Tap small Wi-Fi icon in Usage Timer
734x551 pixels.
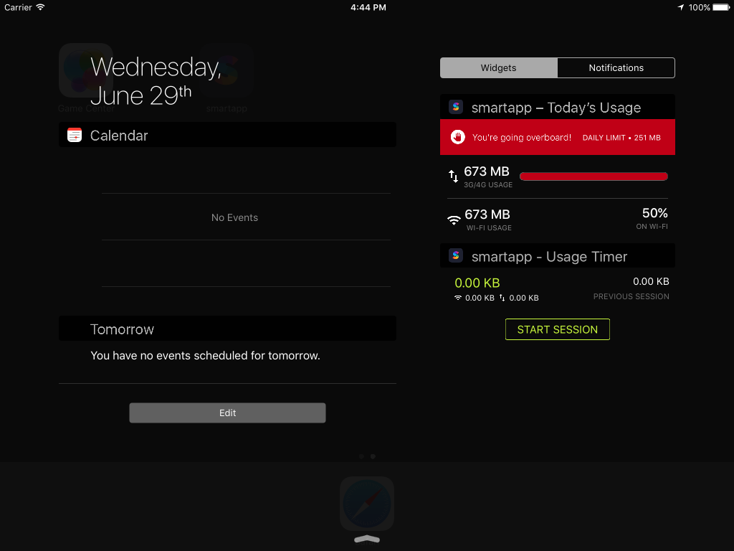tap(458, 298)
